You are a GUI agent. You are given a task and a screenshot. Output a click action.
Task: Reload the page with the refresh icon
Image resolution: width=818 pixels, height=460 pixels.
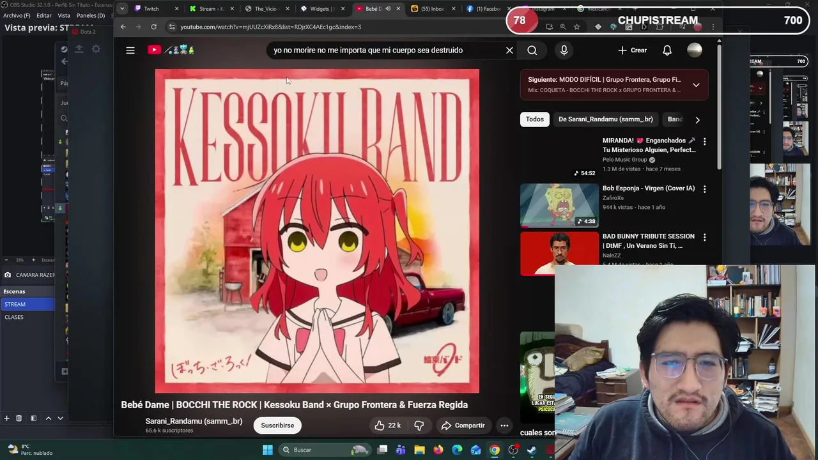tap(153, 27)
